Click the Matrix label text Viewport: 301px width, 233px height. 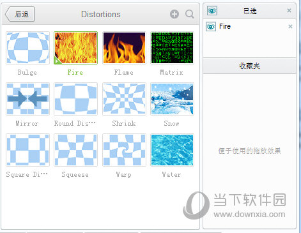[x=171, y=73]
